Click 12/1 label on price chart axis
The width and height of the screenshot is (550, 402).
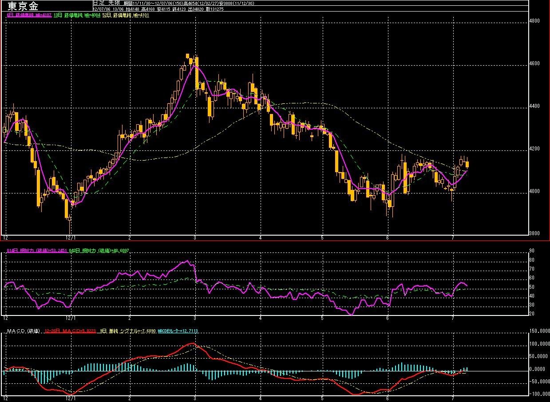point(72,237)
